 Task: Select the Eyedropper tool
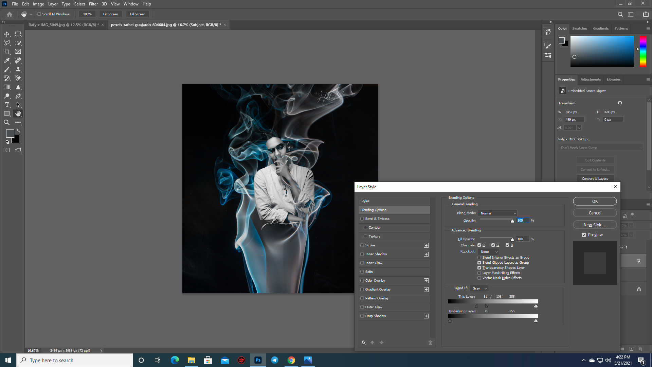pyautogui.click(x=7, y=60)
